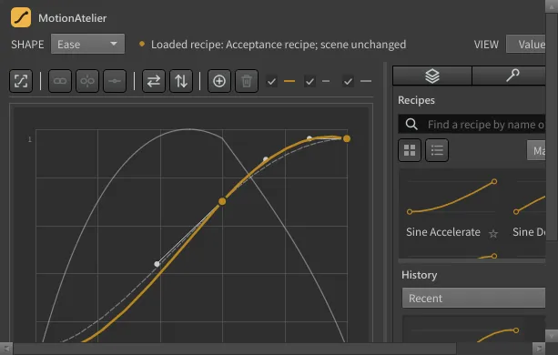Screen dimensions: 558x355
Task: Click the horizontal scrollbar left arrow
Action: (x=6, y=349)
